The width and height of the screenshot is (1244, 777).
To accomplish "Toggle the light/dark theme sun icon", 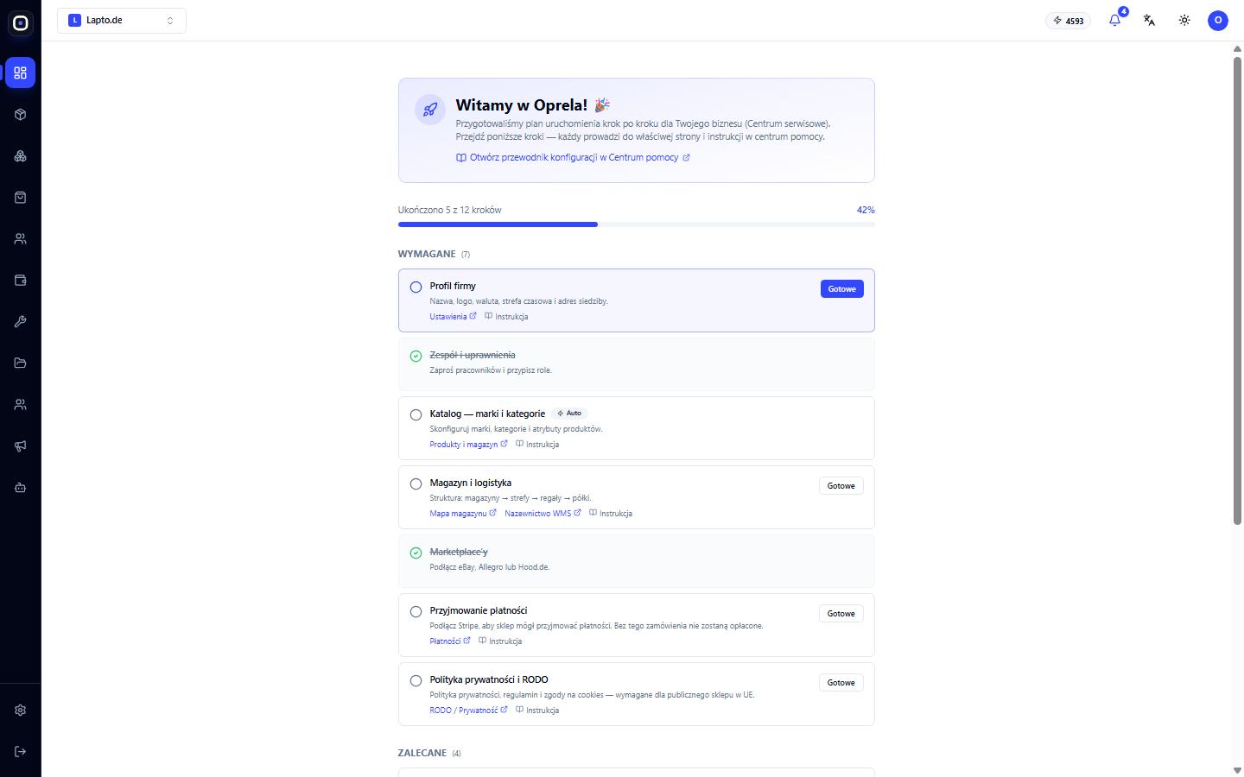I will tap(1184, 20).
